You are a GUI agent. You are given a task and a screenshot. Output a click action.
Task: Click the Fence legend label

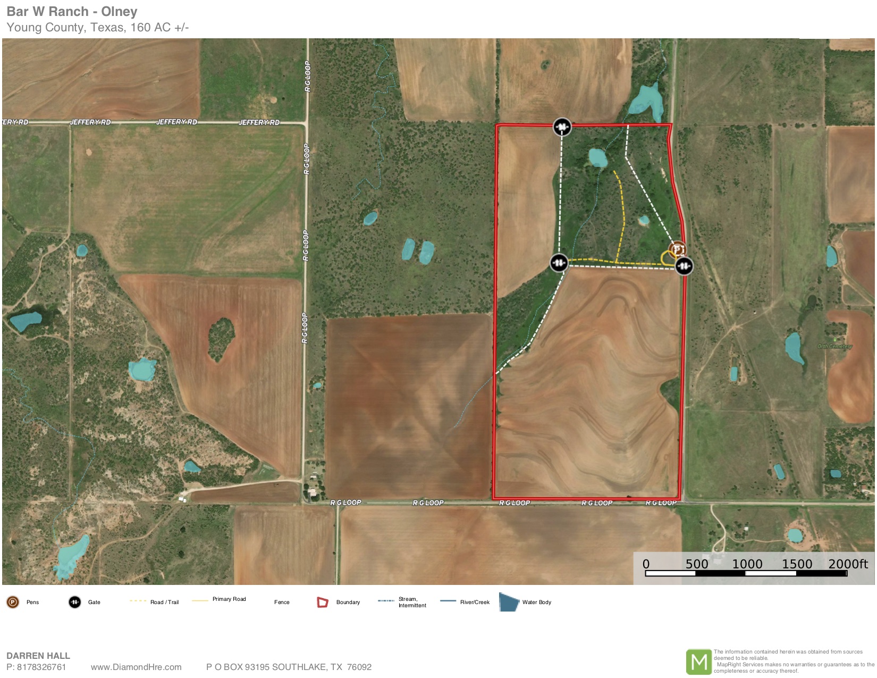(x=282, y=602)
